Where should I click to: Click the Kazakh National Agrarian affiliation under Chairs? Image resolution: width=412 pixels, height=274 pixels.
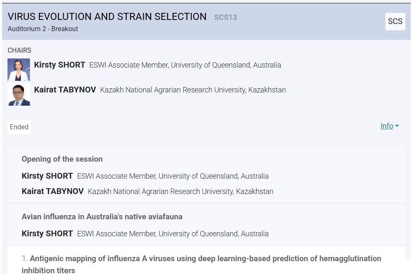(193, 90)
